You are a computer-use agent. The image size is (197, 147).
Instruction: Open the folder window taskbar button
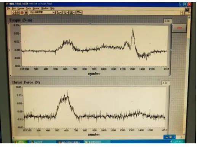pyautogui.click(x=97, y=142)
